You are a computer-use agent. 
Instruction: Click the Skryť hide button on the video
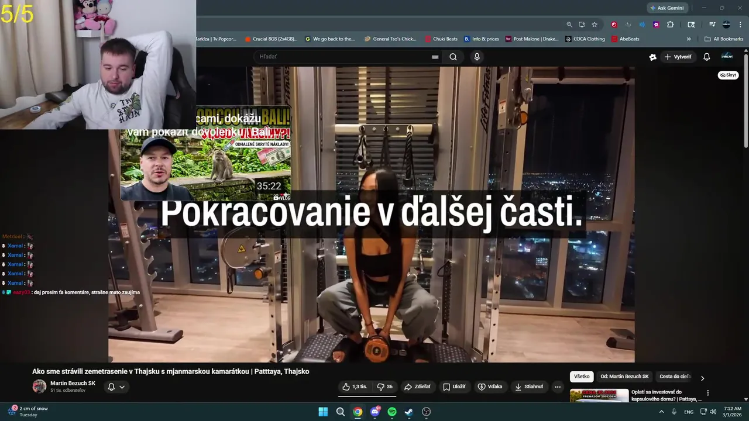(728, 75)
